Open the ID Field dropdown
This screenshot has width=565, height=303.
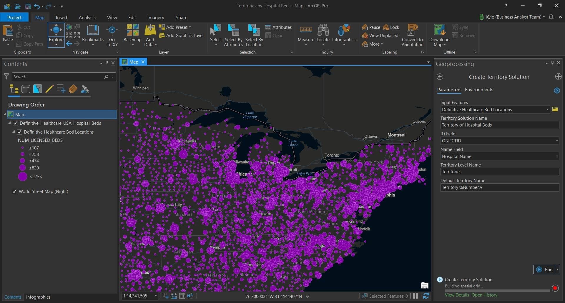click(556, 141)
